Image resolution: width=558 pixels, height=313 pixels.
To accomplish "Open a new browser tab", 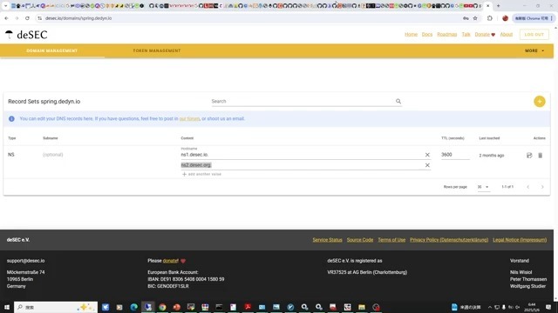I will coord(498,6).
